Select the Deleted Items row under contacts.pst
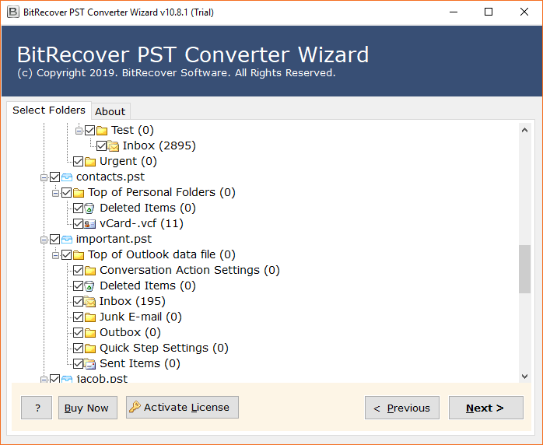543x445 pixels. coord(148,208)
